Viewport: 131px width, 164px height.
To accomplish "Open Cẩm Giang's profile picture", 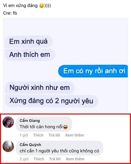I will tap(8, 122).
